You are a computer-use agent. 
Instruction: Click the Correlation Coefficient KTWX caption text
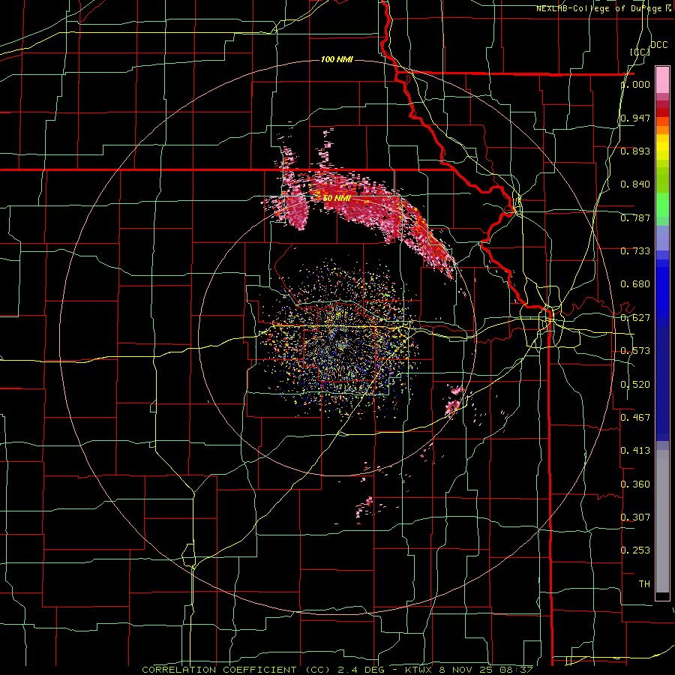337,670
